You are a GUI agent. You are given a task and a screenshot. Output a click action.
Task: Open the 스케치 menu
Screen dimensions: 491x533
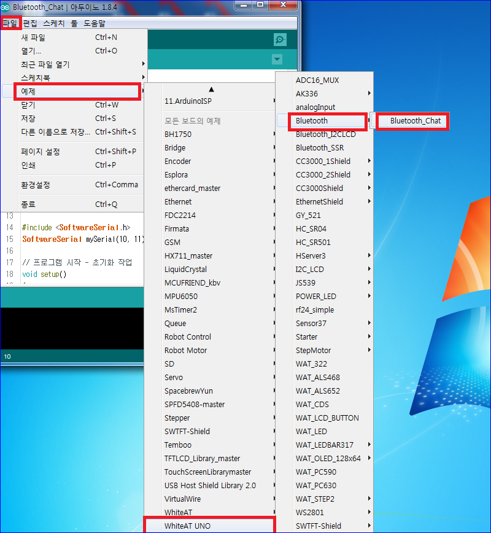53,23
